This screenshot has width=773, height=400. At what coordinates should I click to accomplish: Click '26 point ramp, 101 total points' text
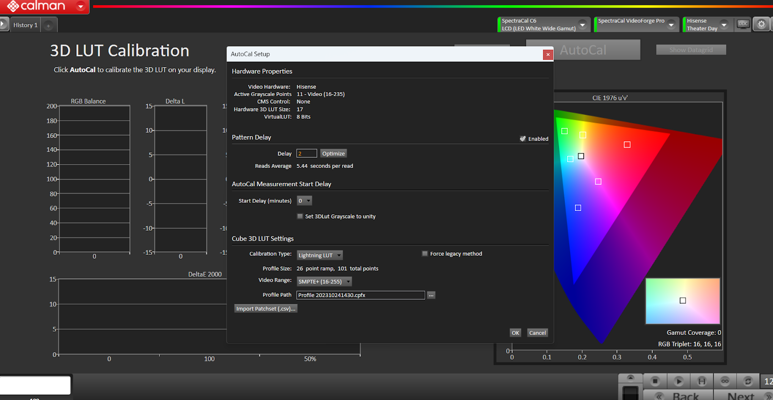pyautogui.click(x=337, y=269)
